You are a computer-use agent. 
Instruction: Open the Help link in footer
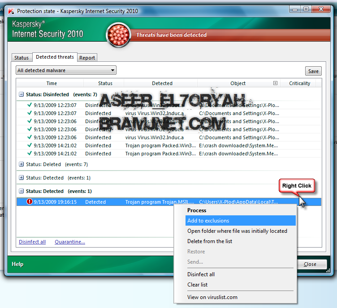(17, 264)
